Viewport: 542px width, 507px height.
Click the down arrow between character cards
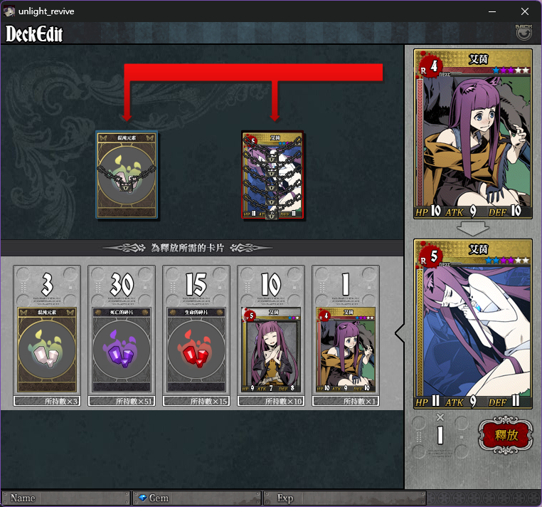[x=473, y=229]
